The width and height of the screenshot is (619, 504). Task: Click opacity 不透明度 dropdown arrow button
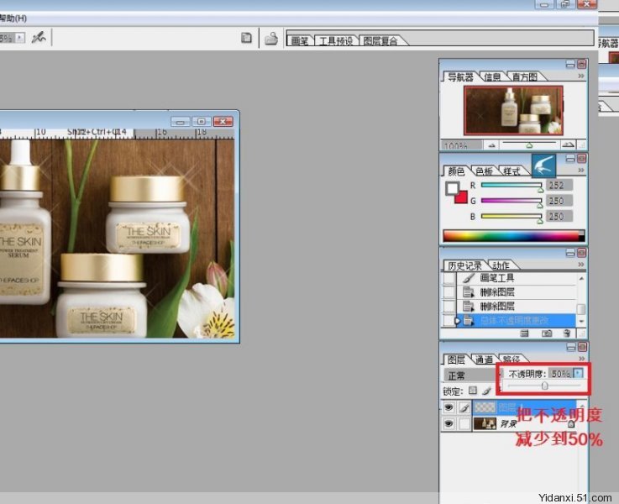(578, 373)
